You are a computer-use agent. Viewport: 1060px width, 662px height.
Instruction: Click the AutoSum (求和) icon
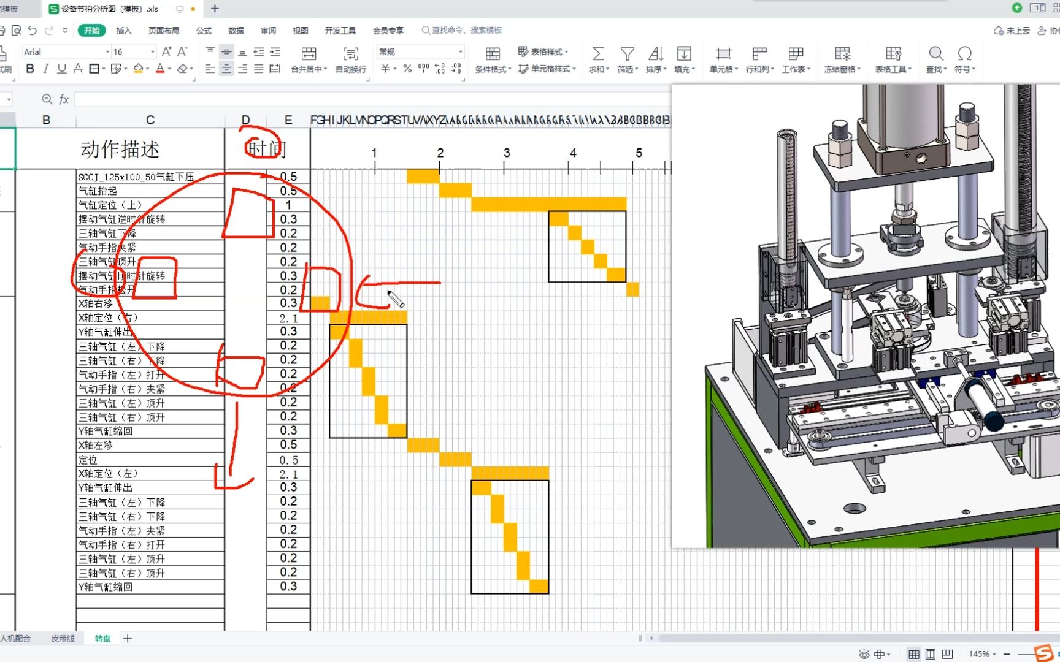point(598,54)
